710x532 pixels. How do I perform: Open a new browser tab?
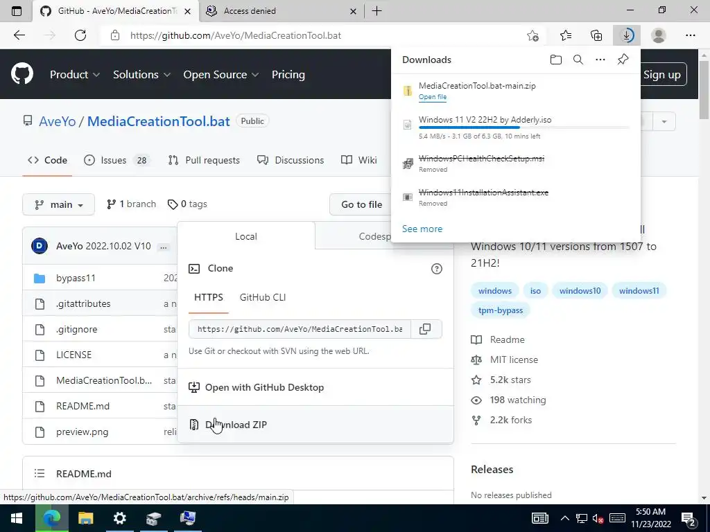point(376,11)
